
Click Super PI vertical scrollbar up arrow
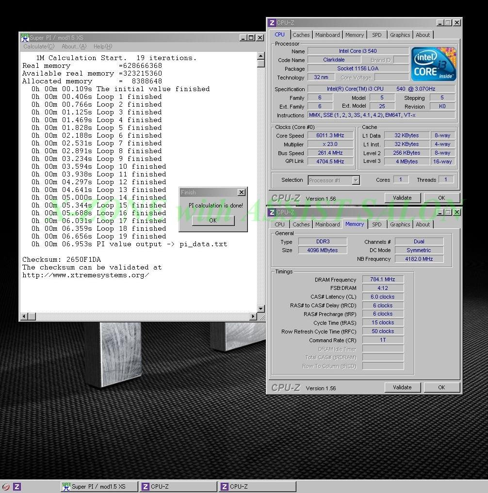coord(260,56)
